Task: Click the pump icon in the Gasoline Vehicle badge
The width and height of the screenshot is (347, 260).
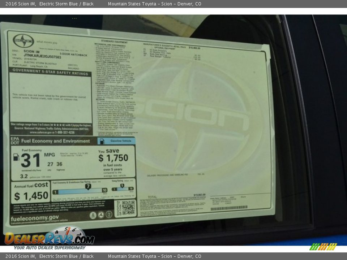Action: pos(102,141)
